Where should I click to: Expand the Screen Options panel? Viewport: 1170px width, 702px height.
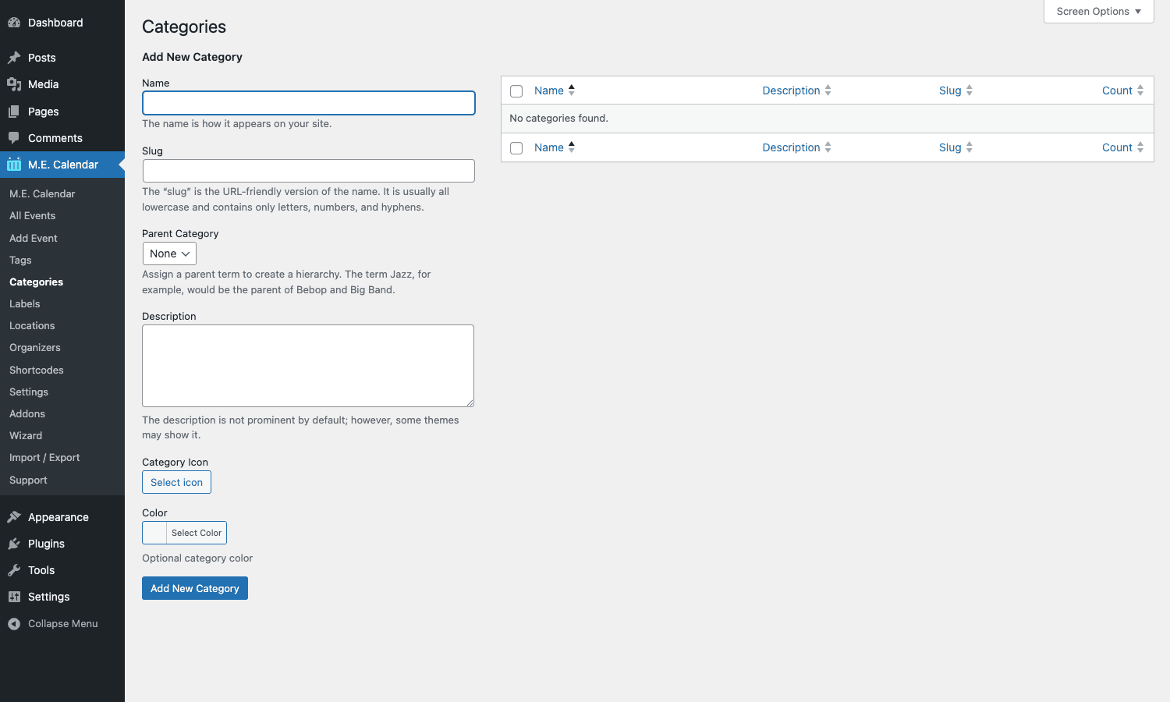[x=1098, y=12]
